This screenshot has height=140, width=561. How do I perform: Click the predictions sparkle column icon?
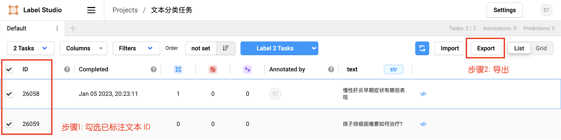tap(247, 69)
